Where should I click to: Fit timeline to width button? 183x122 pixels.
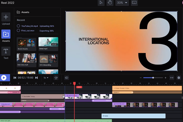(172, 78)
